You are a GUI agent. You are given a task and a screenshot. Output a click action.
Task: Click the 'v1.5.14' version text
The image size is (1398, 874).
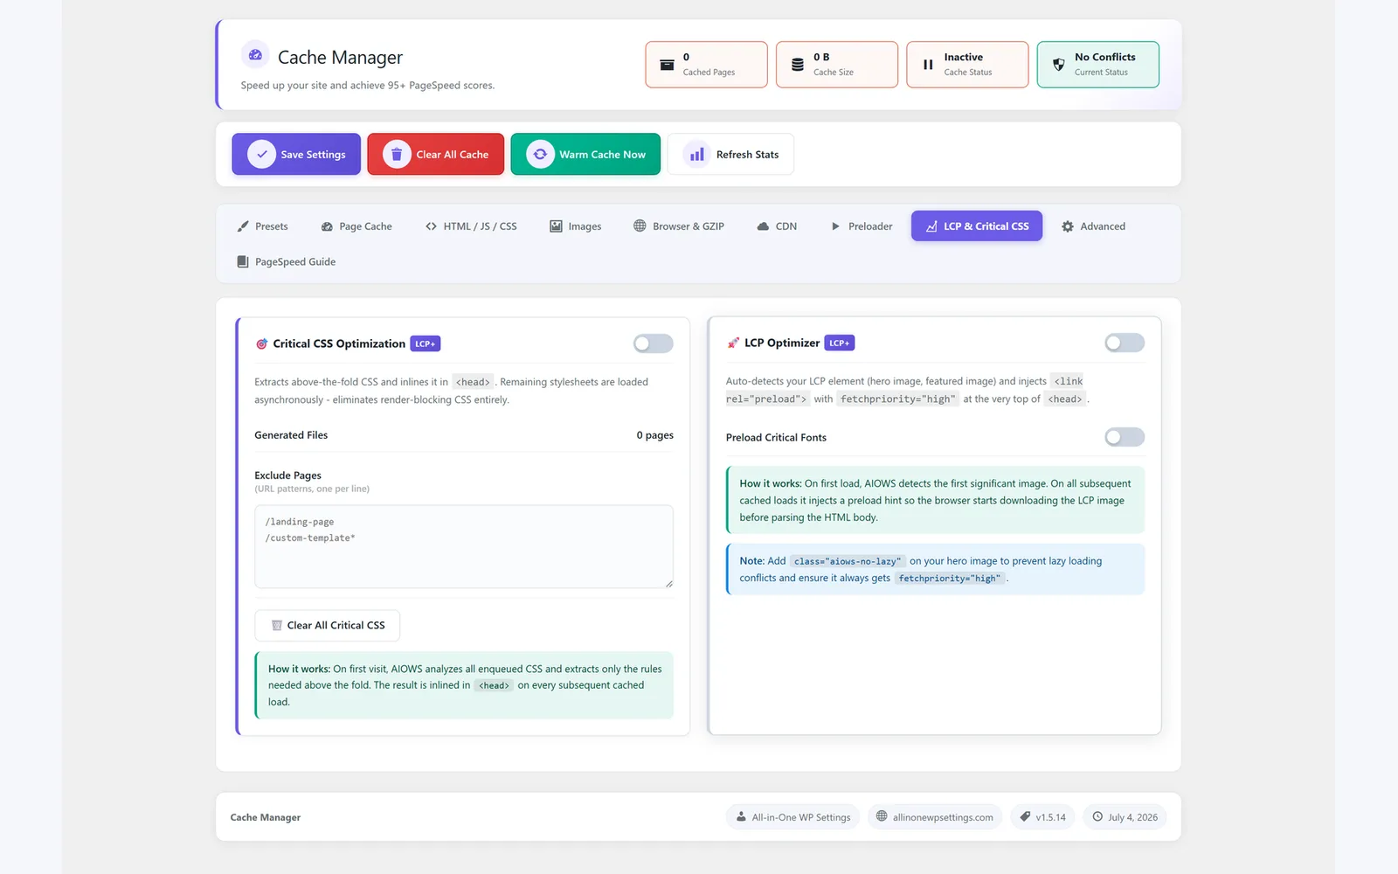(x=1051, y=817)
